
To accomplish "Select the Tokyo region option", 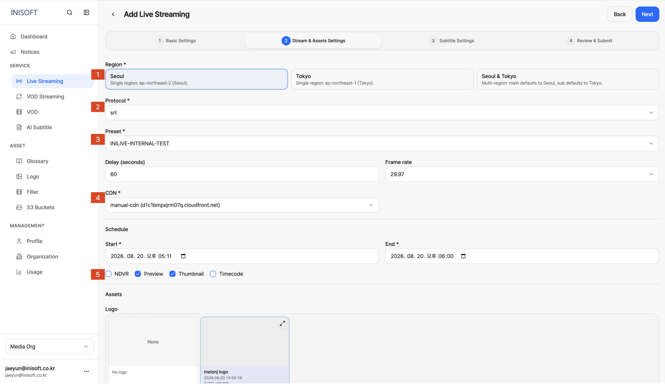I will [x=382, y=79].
